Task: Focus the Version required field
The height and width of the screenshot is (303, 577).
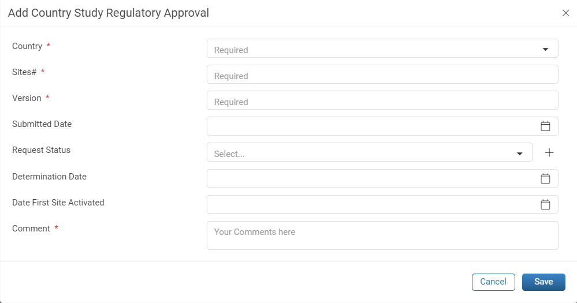Action: coord(382,100)
